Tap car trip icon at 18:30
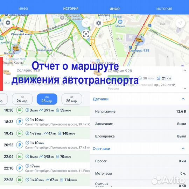Viewport: 189px width, 189px height. point(20,110)
